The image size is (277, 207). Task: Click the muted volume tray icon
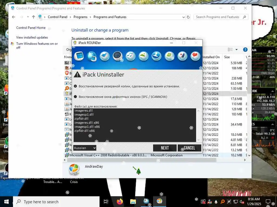242,202
